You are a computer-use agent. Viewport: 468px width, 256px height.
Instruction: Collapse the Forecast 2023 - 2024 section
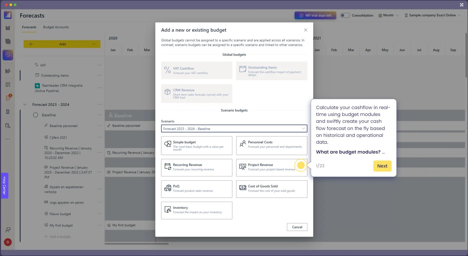tap(25, 104)
